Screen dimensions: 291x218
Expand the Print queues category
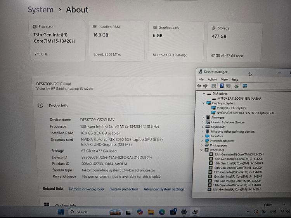(x=202, y=145)
